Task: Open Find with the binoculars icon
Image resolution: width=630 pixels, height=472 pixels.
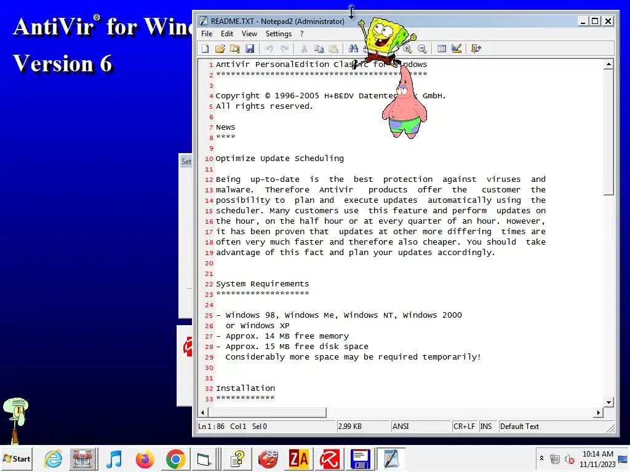Action: point(353,49)
